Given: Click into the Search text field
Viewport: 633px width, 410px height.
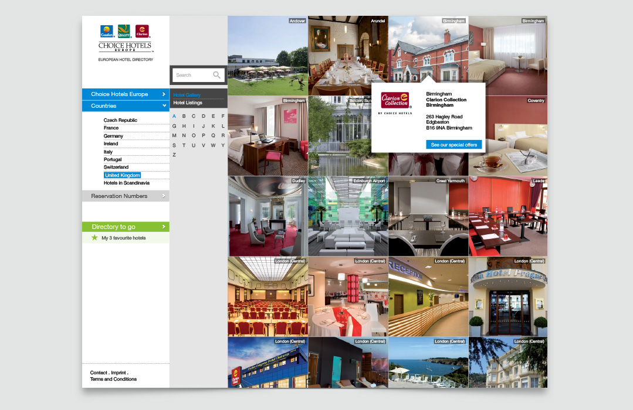Looking at the screenshot, I should [192, 75].
